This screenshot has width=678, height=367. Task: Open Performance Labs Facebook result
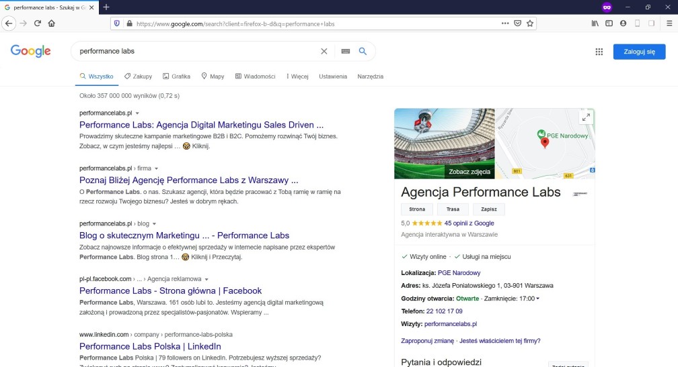(170, 291)
